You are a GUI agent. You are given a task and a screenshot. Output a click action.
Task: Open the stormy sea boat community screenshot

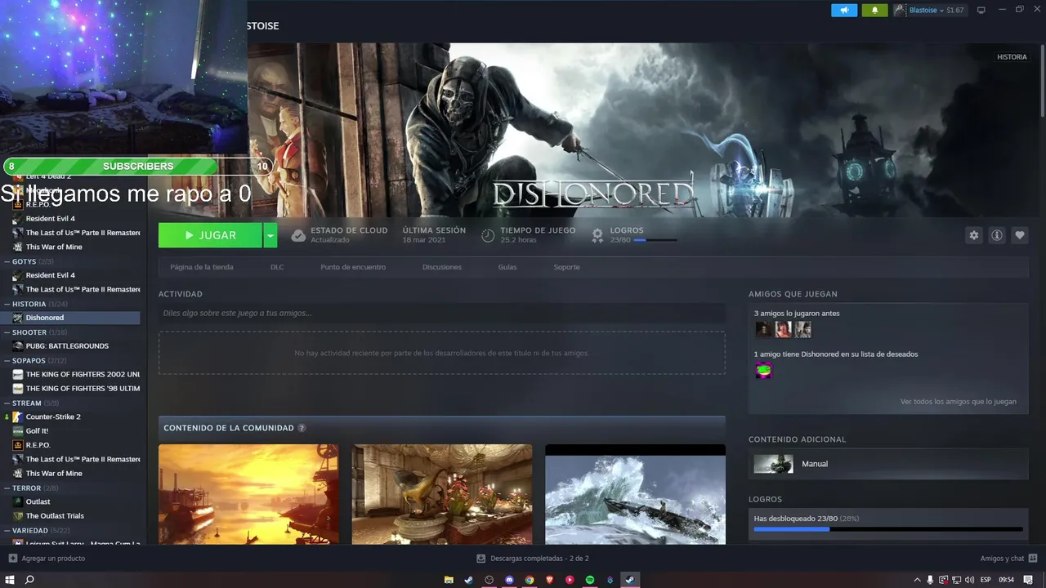point(635,494)
